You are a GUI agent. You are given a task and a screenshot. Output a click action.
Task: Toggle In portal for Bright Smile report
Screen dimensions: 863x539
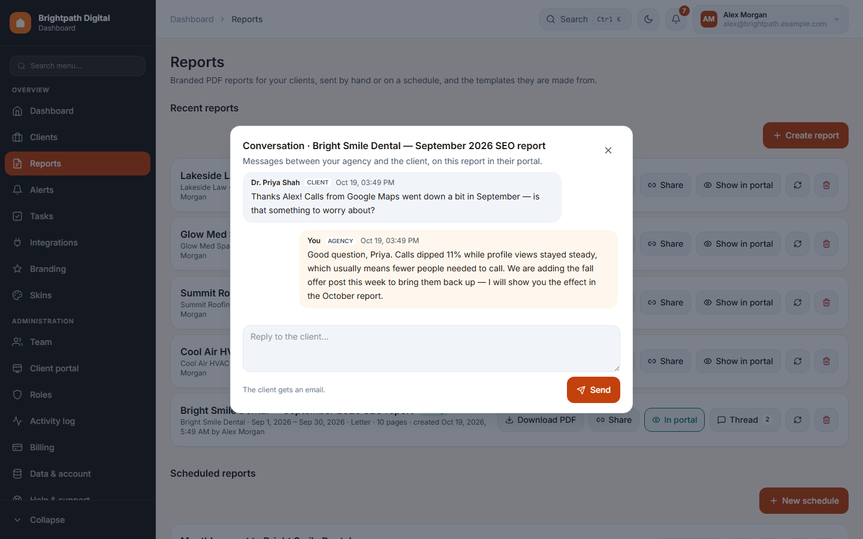click(674, 420)
